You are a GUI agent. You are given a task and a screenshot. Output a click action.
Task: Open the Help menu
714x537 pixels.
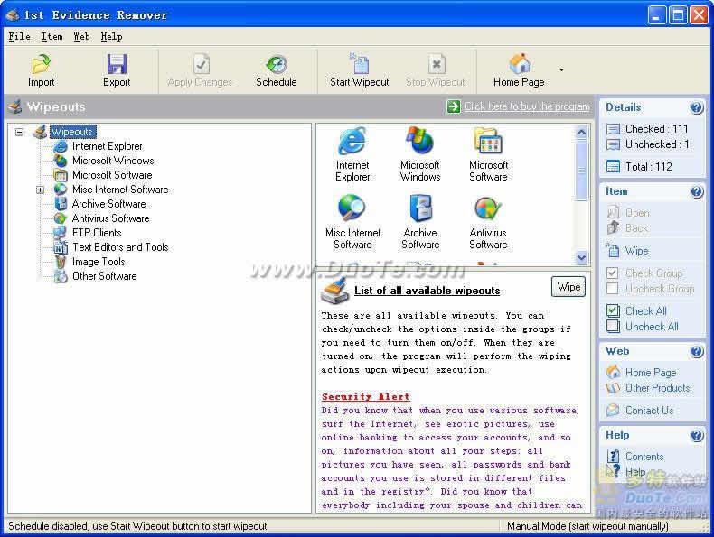[111, 37]
